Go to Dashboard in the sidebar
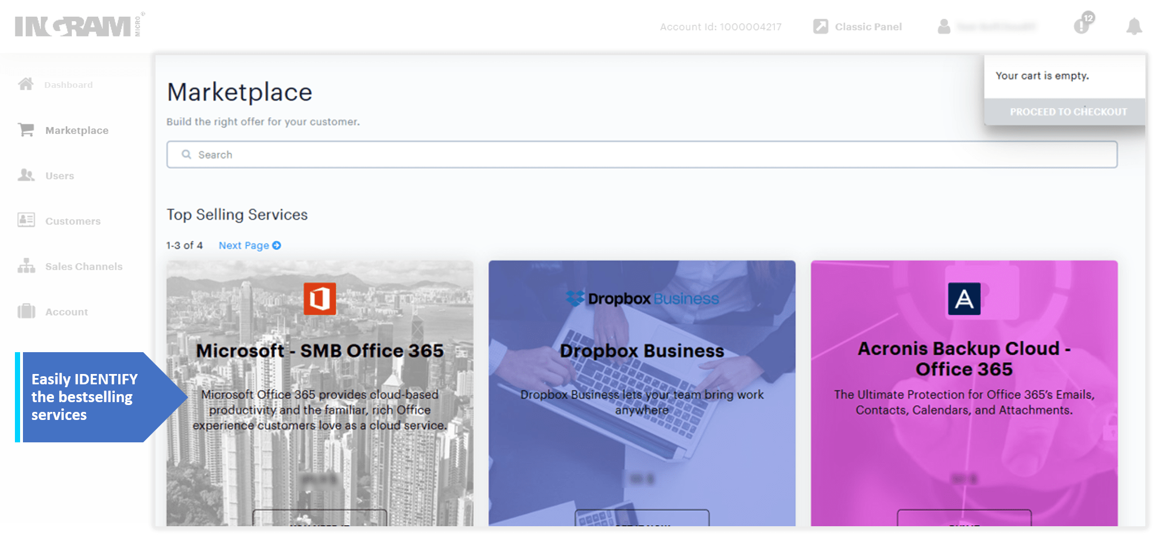 pos(68,85)
